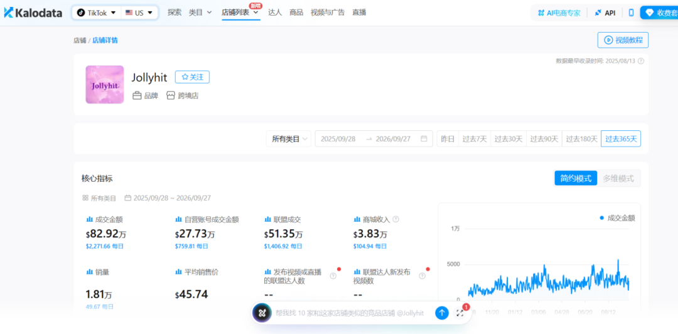
Task: Expand the AI chat fullscreen icon
Action: click(460, 313)
